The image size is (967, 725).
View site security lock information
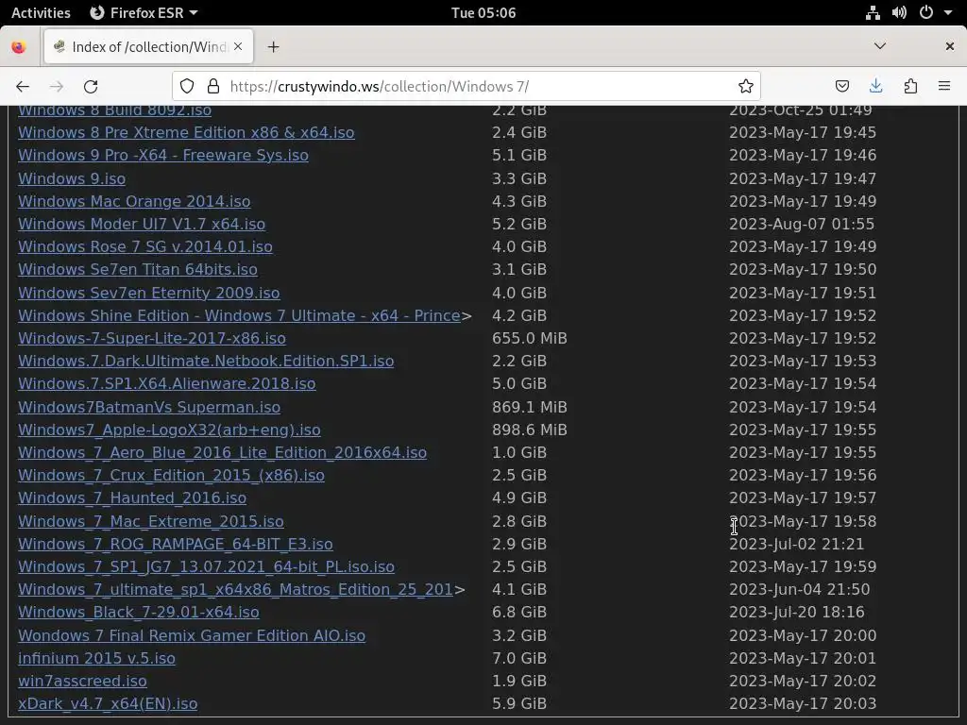coord(213,86)
